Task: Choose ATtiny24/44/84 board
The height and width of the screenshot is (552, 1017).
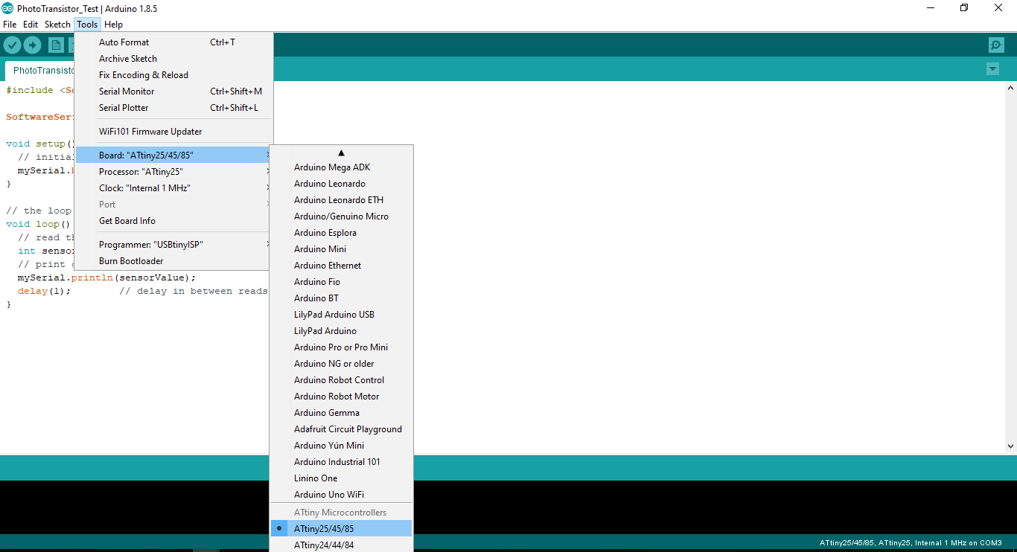Action: click(x=341, y=545)
